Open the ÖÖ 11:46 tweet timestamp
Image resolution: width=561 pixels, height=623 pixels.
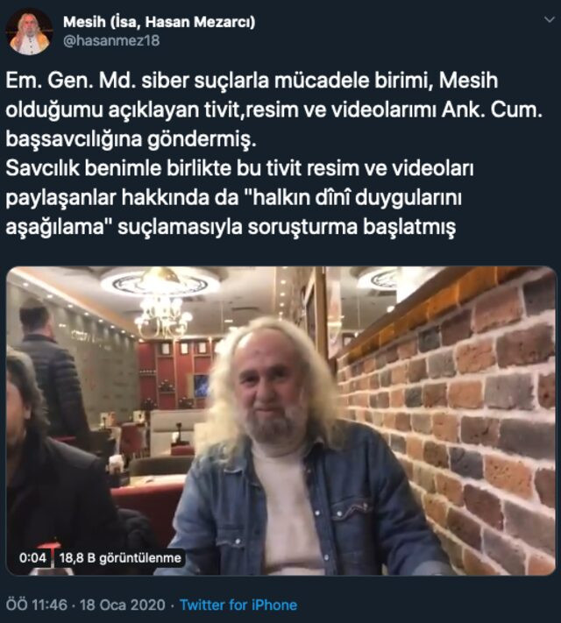point(37,605)
